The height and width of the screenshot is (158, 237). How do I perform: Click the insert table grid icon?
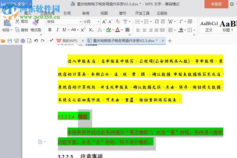tap(190, 21)
